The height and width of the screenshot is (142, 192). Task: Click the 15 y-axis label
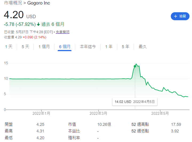point(6,63)
